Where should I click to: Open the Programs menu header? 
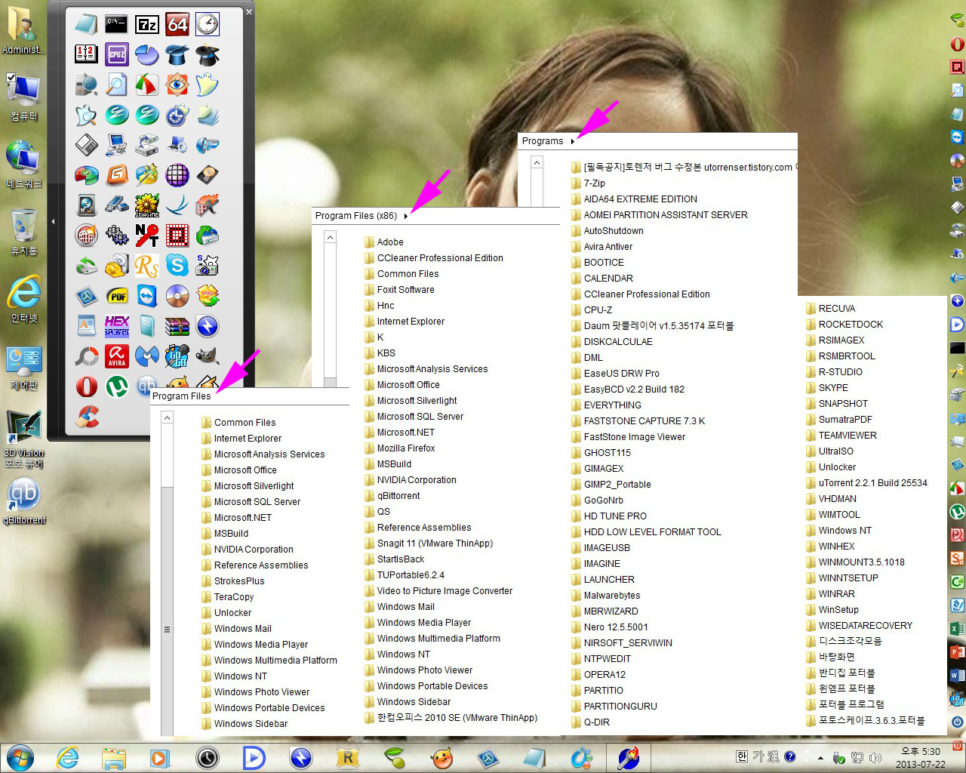tap(543, 141)
